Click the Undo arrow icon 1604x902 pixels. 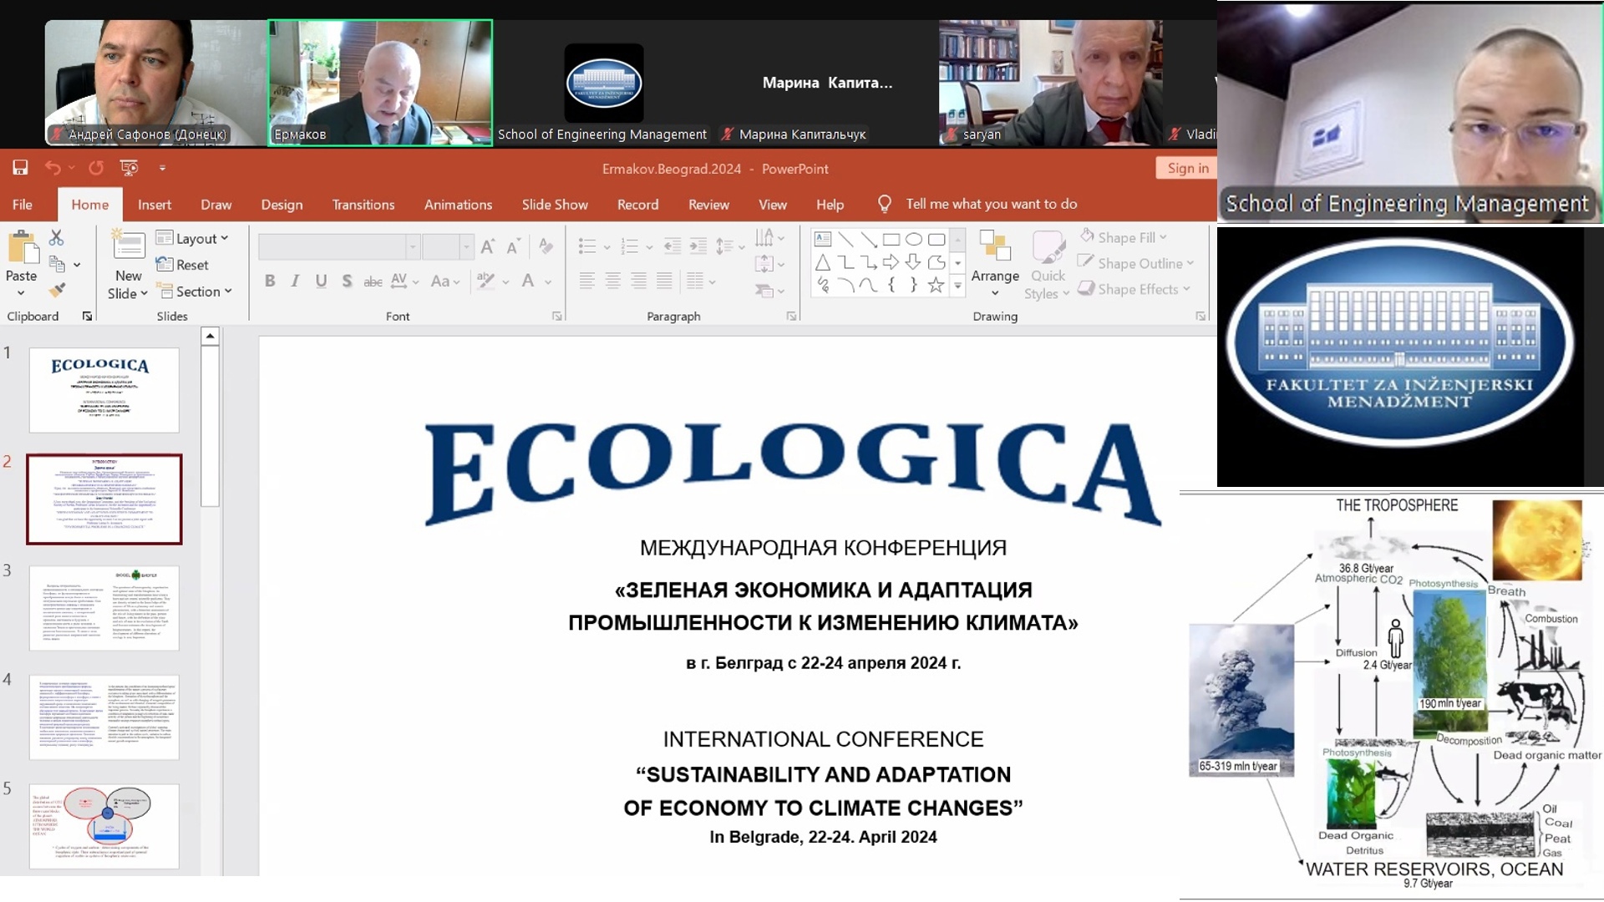pos(53,168)
